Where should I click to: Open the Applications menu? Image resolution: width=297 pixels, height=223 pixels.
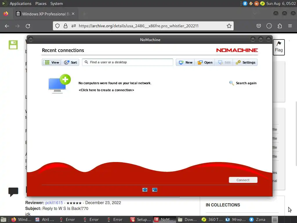tap(21, 3)
